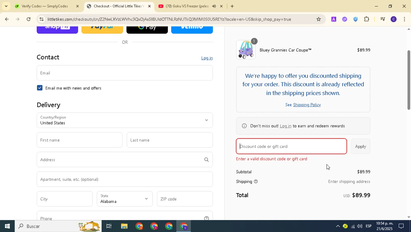Open File Explorer from the taskbar

124,226
